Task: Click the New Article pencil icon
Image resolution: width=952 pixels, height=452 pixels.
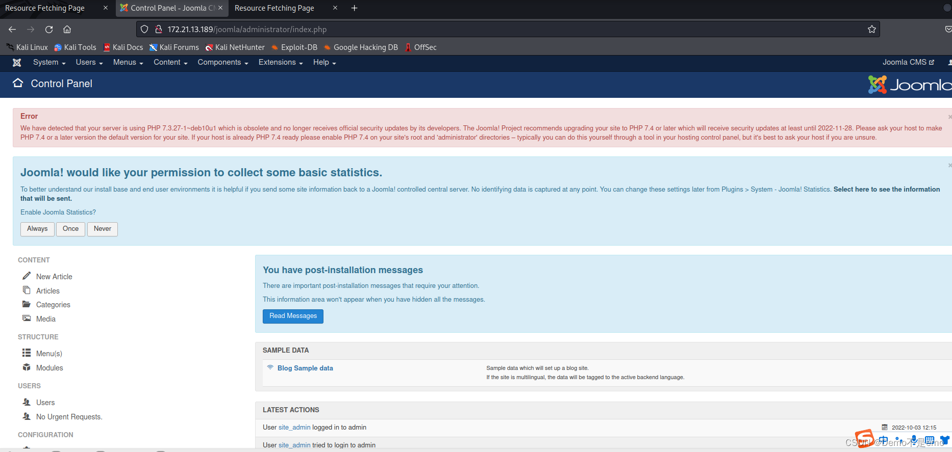Action: (x=27, y=276)
